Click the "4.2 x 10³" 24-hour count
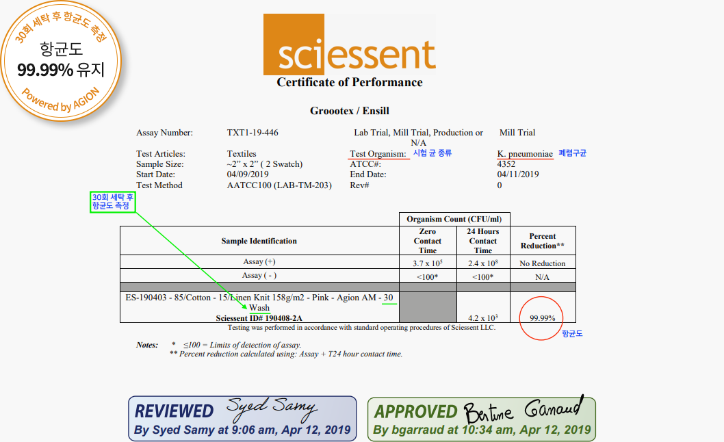Screen dimensions: 724x442 [x=483, y=317]
